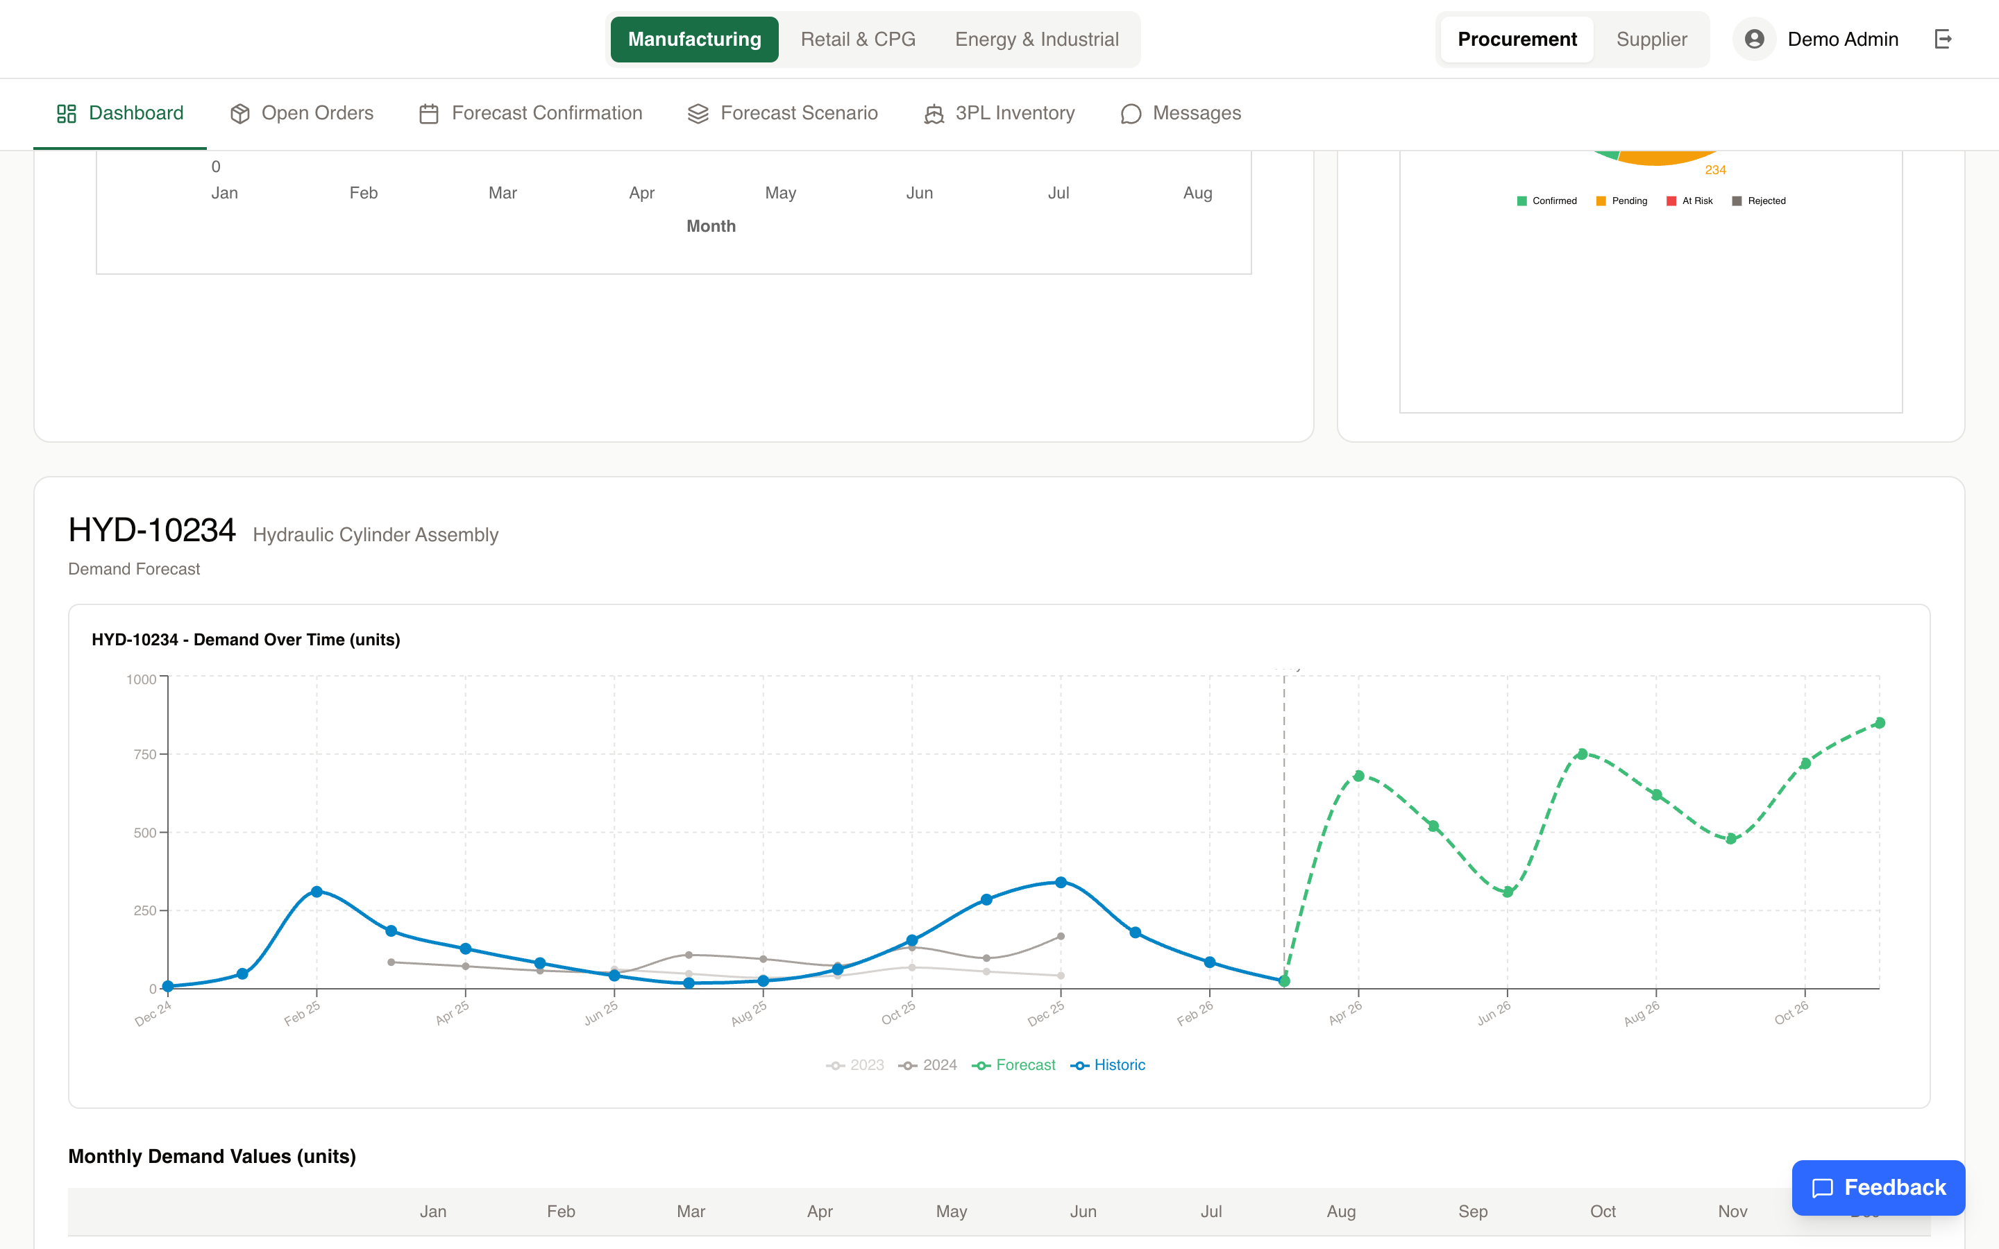
Task: Click the Open Orders box icon
Action: (x=239, y=113)
